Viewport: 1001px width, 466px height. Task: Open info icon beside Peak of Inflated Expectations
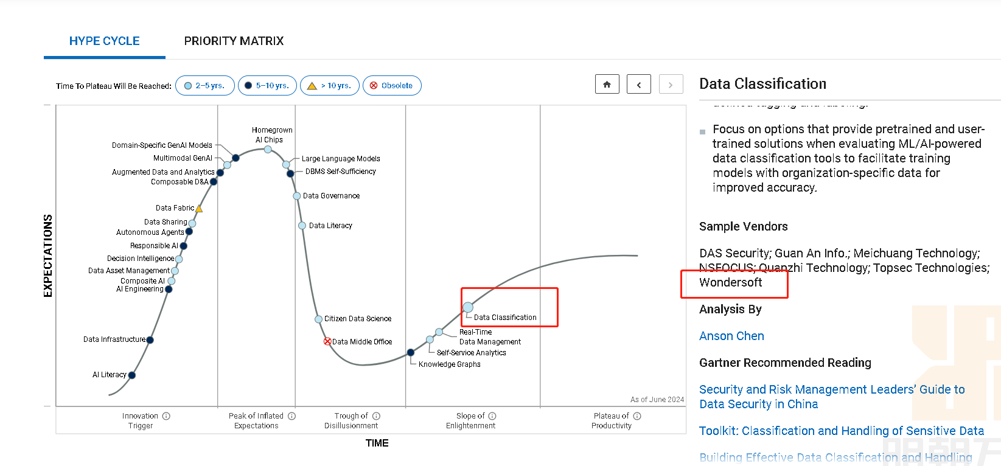[291, 416]
